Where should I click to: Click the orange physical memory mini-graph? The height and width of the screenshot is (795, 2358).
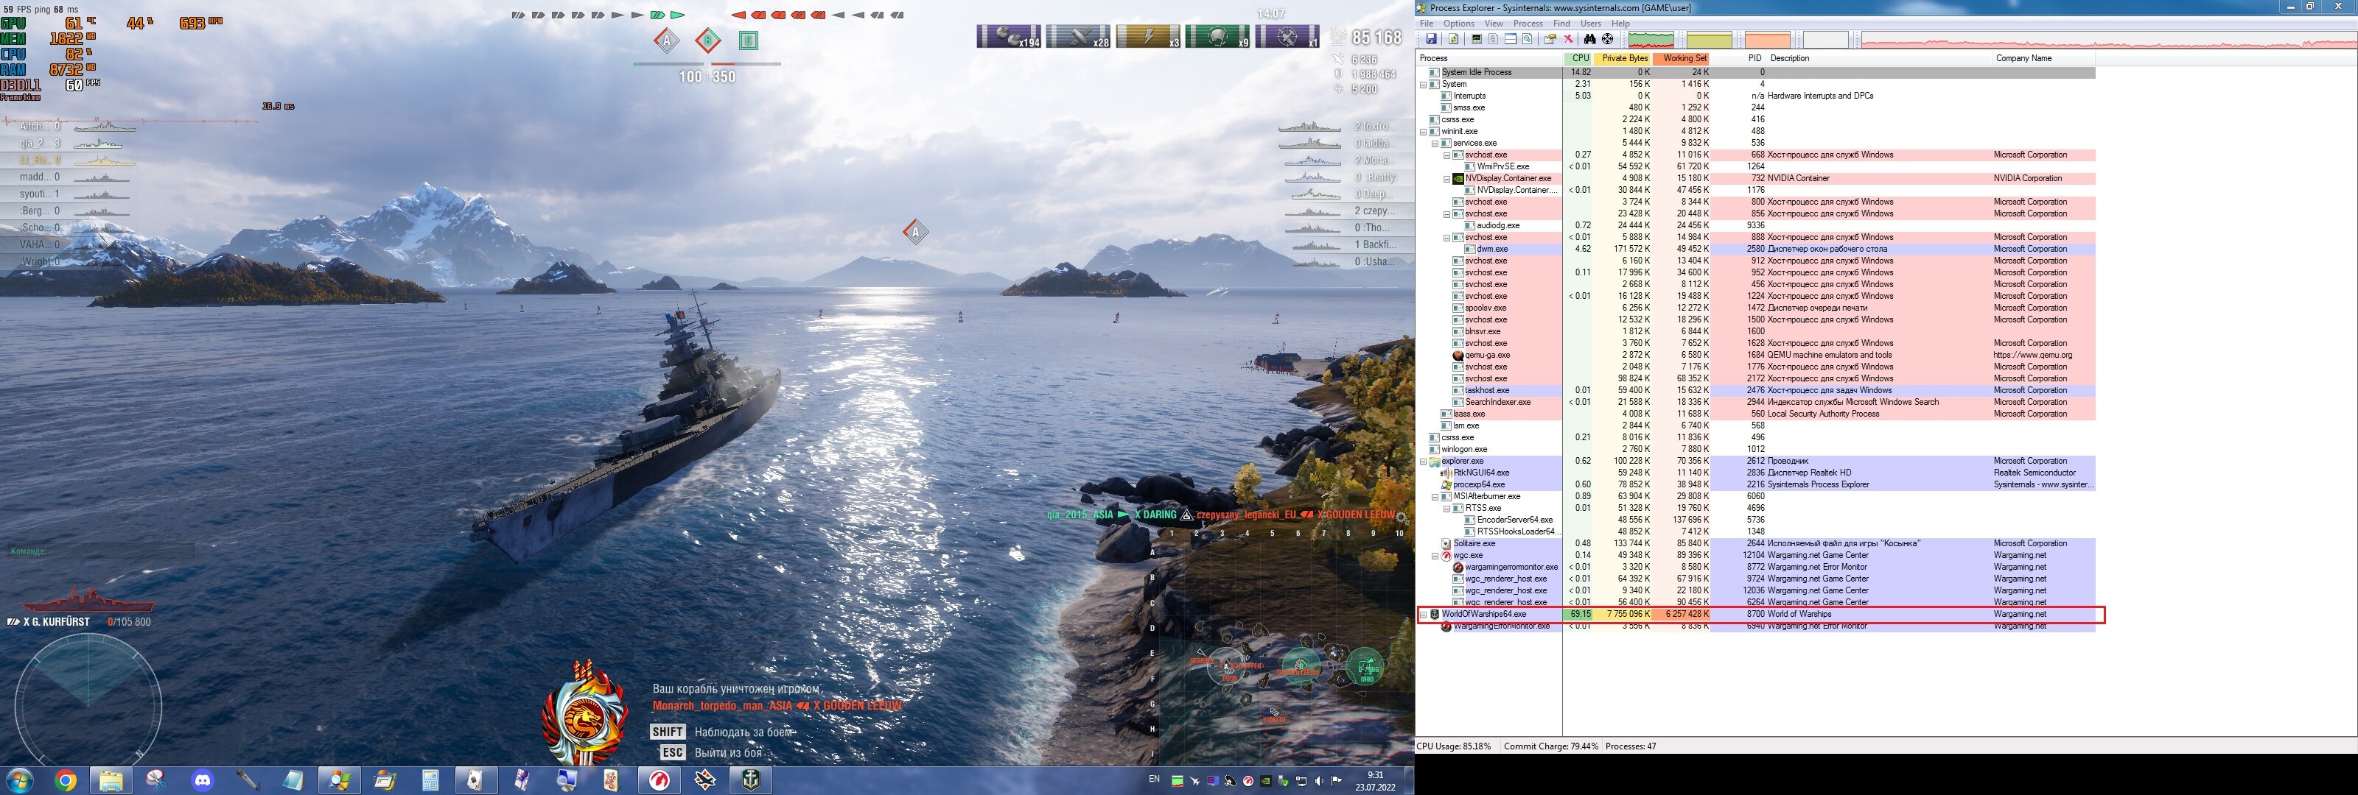click(1768, 40)
